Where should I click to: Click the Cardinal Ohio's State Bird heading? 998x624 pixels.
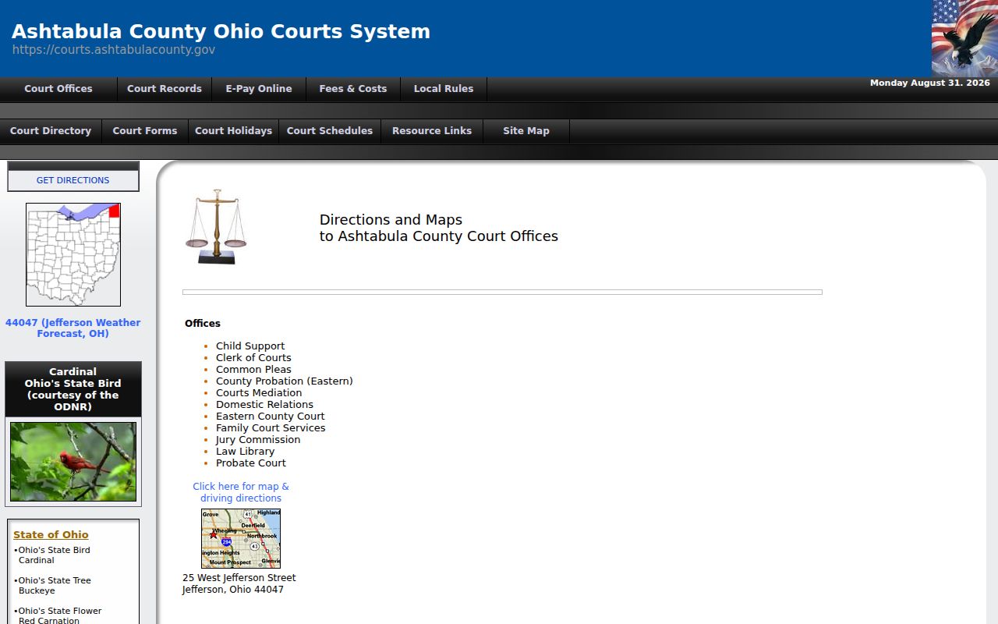pyautogui.click(x=73, y=389)
